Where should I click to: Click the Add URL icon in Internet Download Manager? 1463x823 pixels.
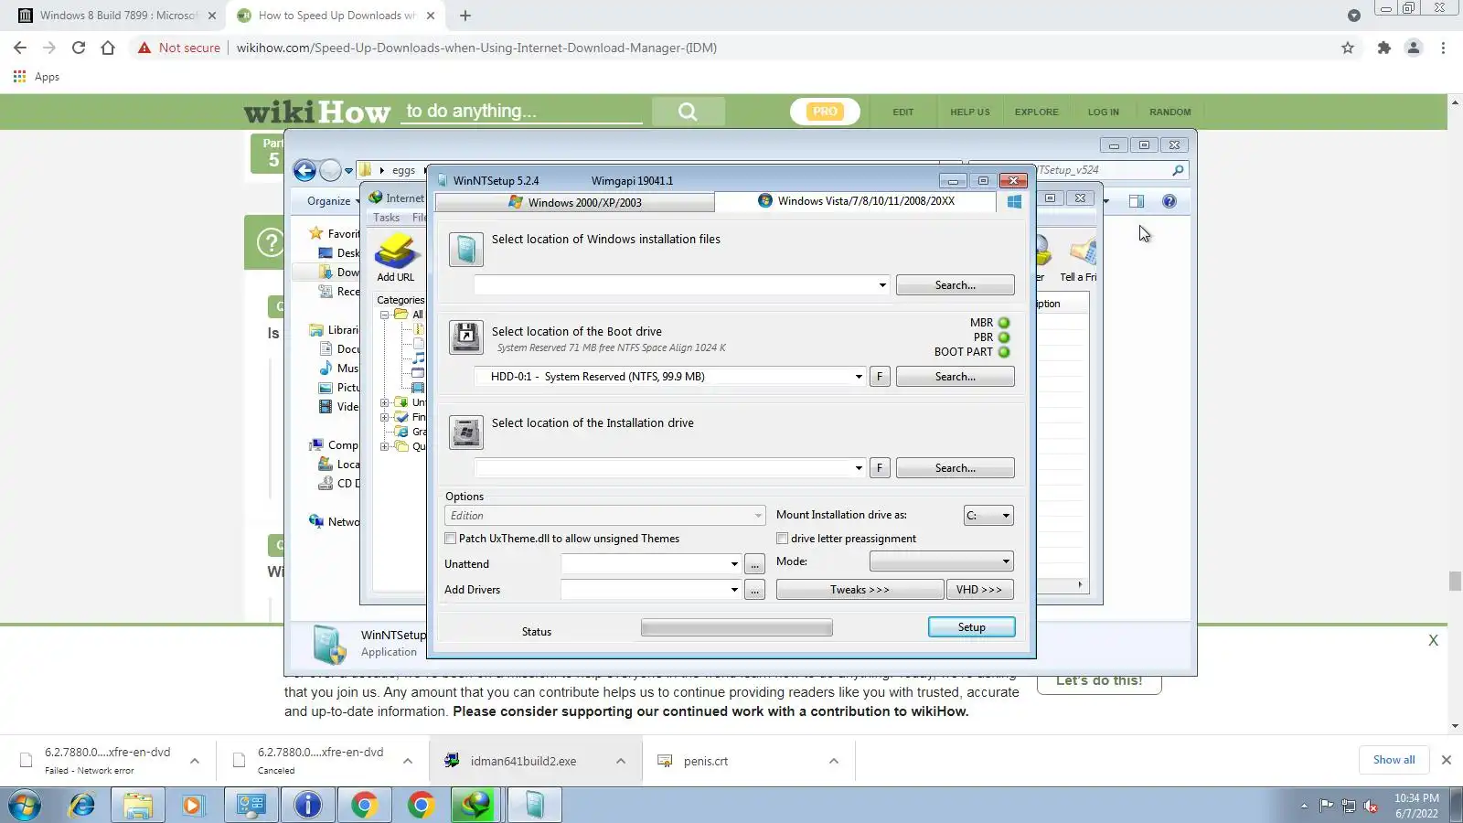(x=396, y=251)
